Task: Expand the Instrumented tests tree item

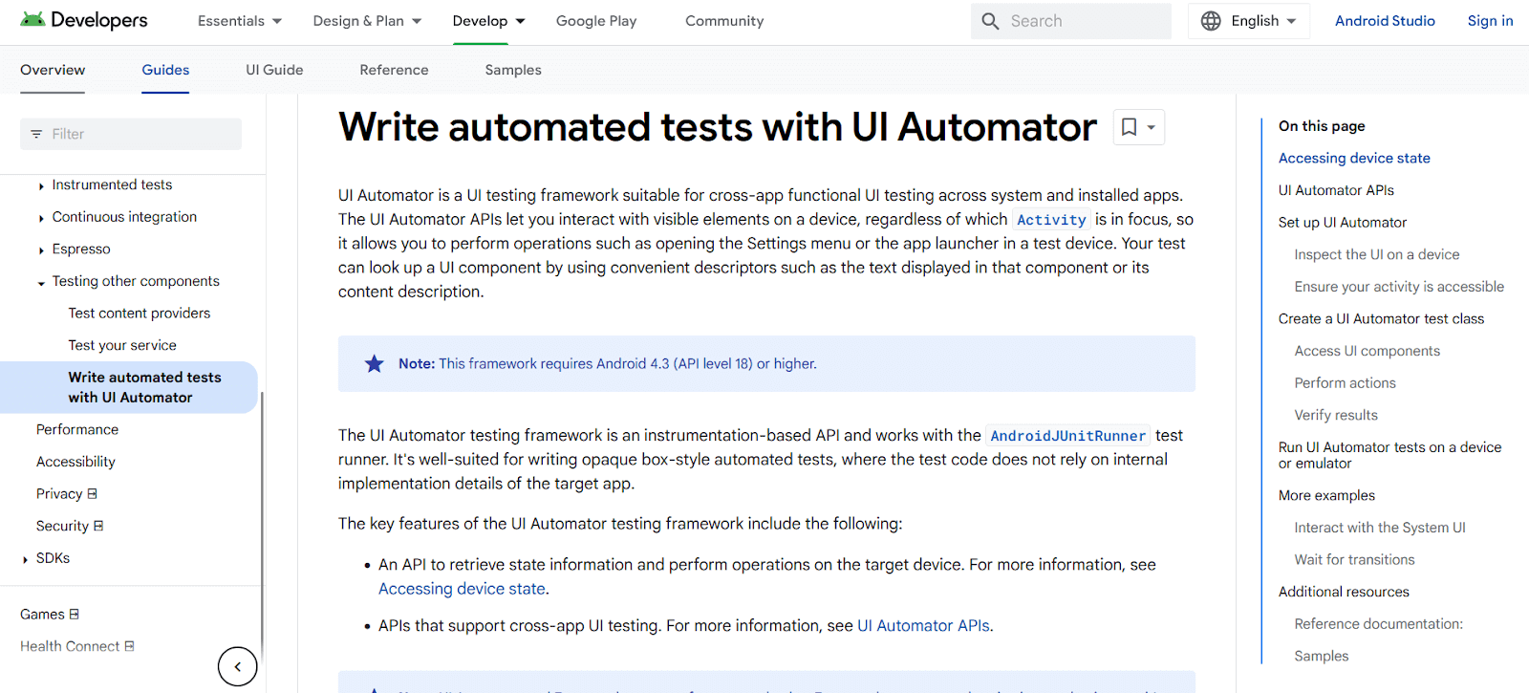Action: pos(41,186)
